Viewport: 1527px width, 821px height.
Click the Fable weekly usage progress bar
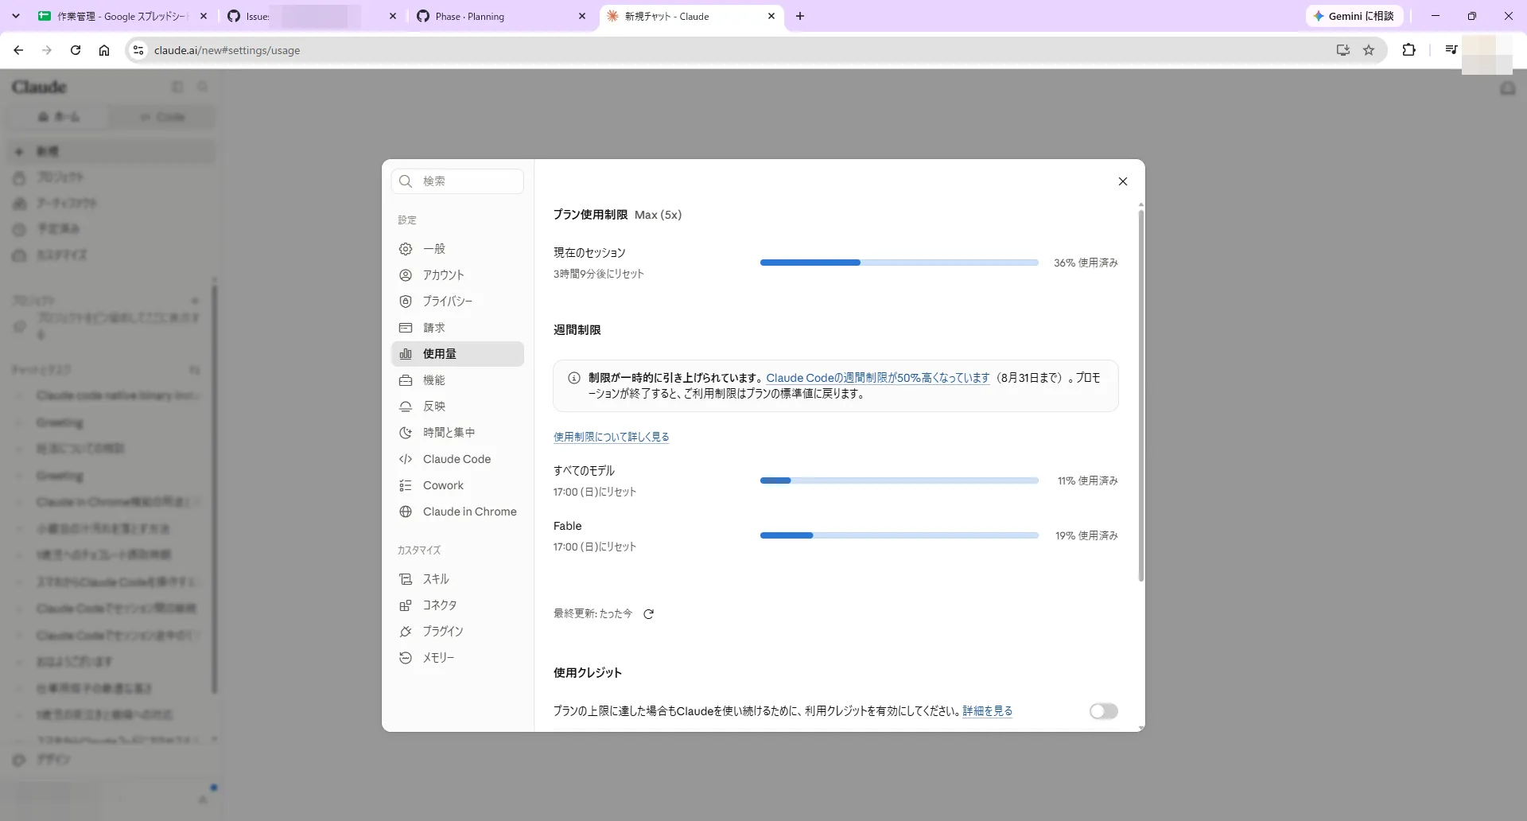pyautogui.click(x=899, y=535)
